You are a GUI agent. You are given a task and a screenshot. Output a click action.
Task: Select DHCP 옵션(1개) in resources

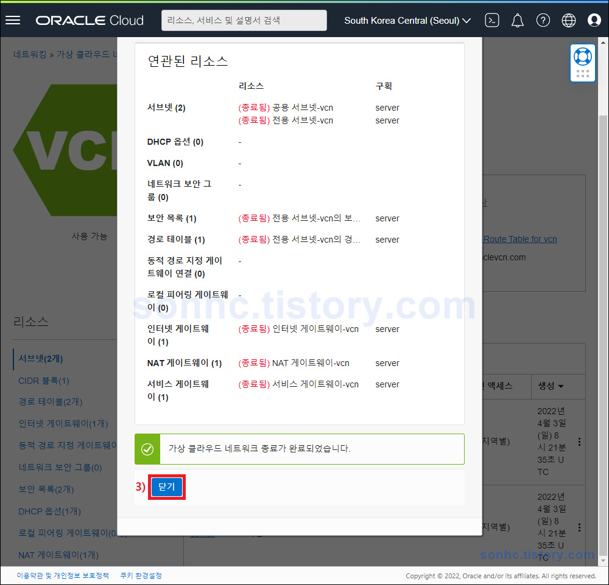pyautogui.click(x=50, y=511)
